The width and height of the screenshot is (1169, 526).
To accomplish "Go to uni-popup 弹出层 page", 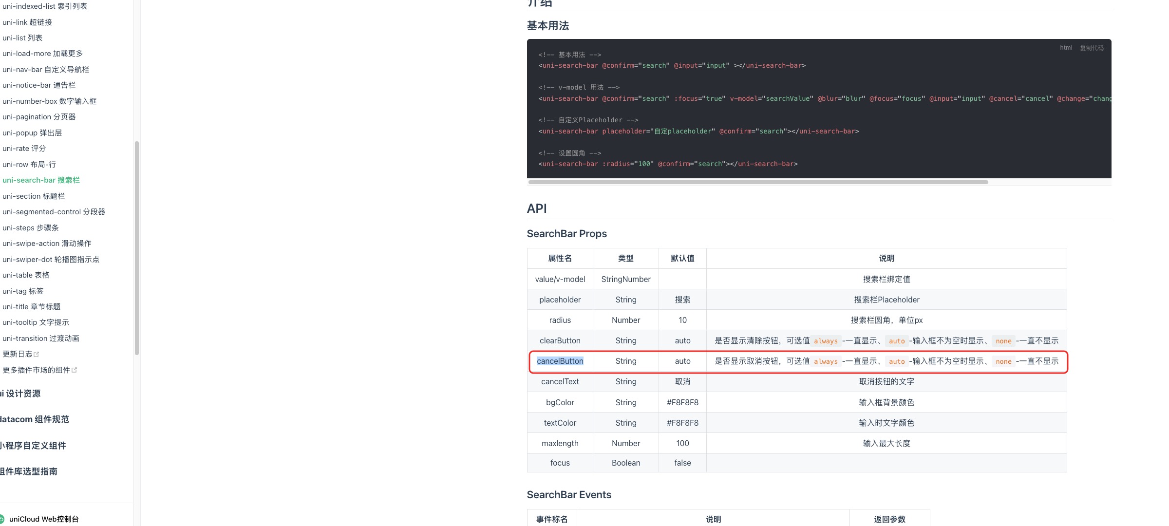I will [32, 133].
